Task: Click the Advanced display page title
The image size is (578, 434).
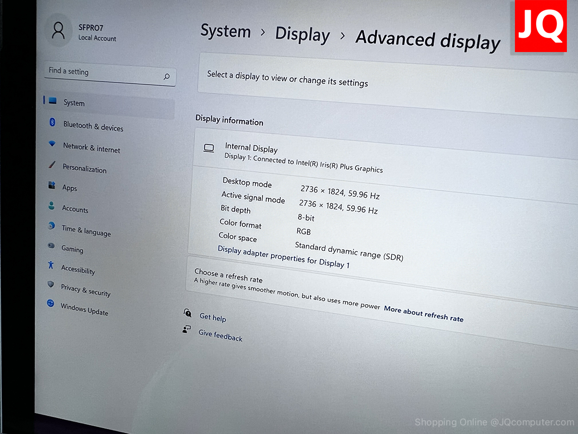Action: [428, 40]
